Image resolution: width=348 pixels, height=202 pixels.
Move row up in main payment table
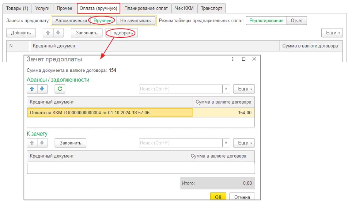click(x=48, y=33)
